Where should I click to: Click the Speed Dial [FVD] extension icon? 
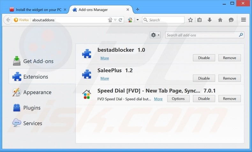pyautogui.click(x=87, y=94)
